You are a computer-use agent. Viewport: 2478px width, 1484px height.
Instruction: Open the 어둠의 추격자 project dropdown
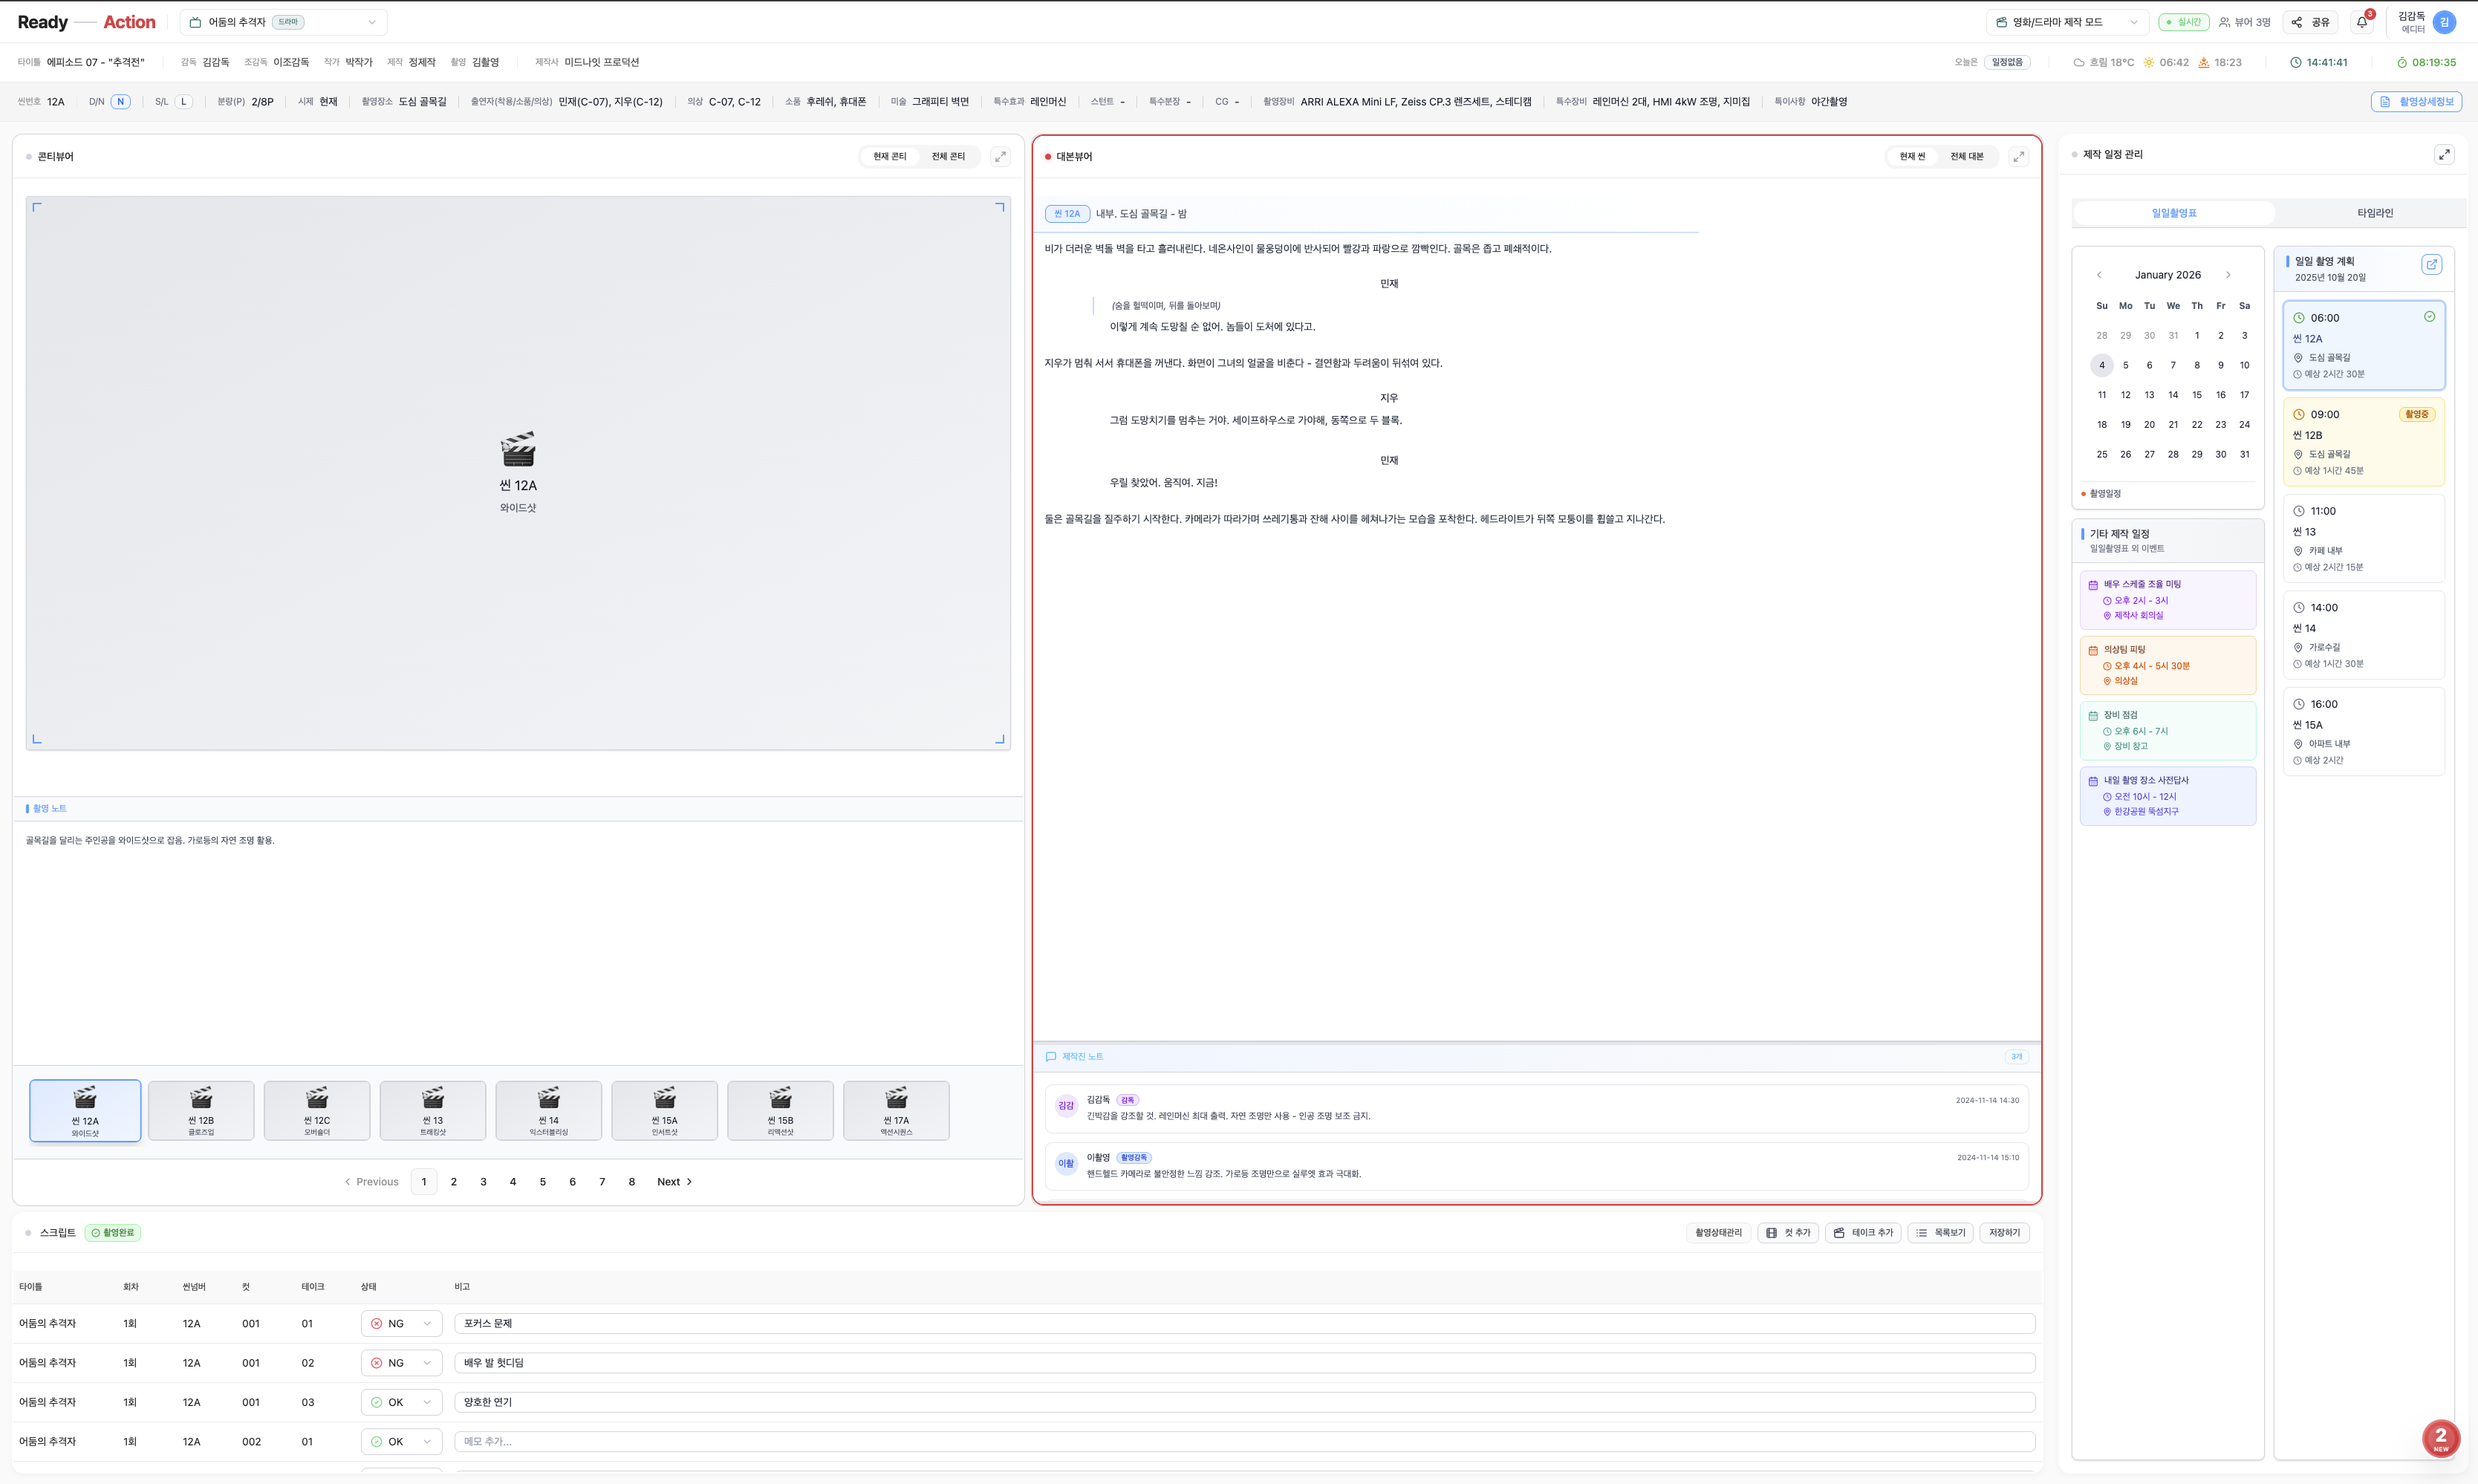pyautogui.click(x=283, y=22)
